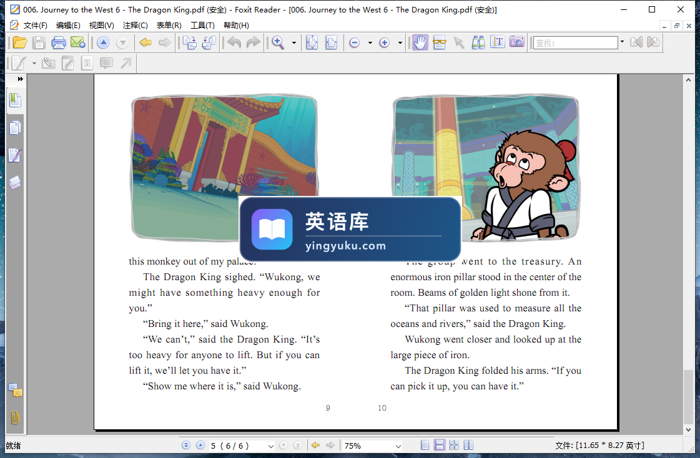This screenshot has width=700, height=458.
Task: Open attachments paperclip panel in sidebar
Action: 15,418
